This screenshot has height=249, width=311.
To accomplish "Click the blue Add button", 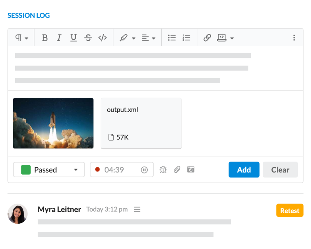I will tap(244, 170).
